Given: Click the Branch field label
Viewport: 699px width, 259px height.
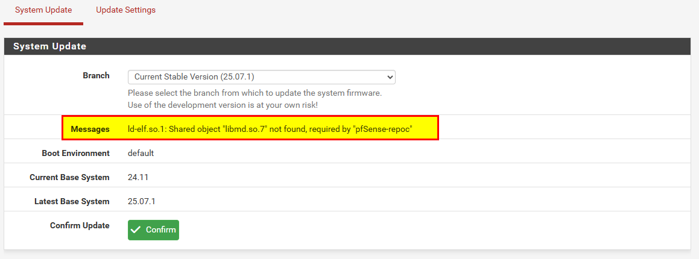Looking at the screenshot, I should tap(96, 76).
